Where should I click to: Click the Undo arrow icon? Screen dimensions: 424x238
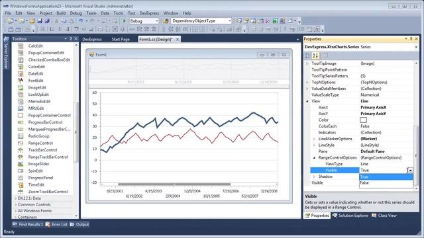click(81, 20)
